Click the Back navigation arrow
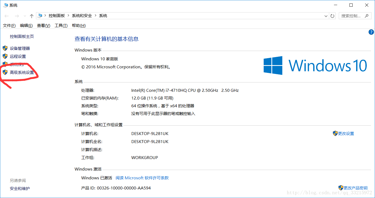The width and height of the screenshot is (375, 198). (x=7, y=16)
